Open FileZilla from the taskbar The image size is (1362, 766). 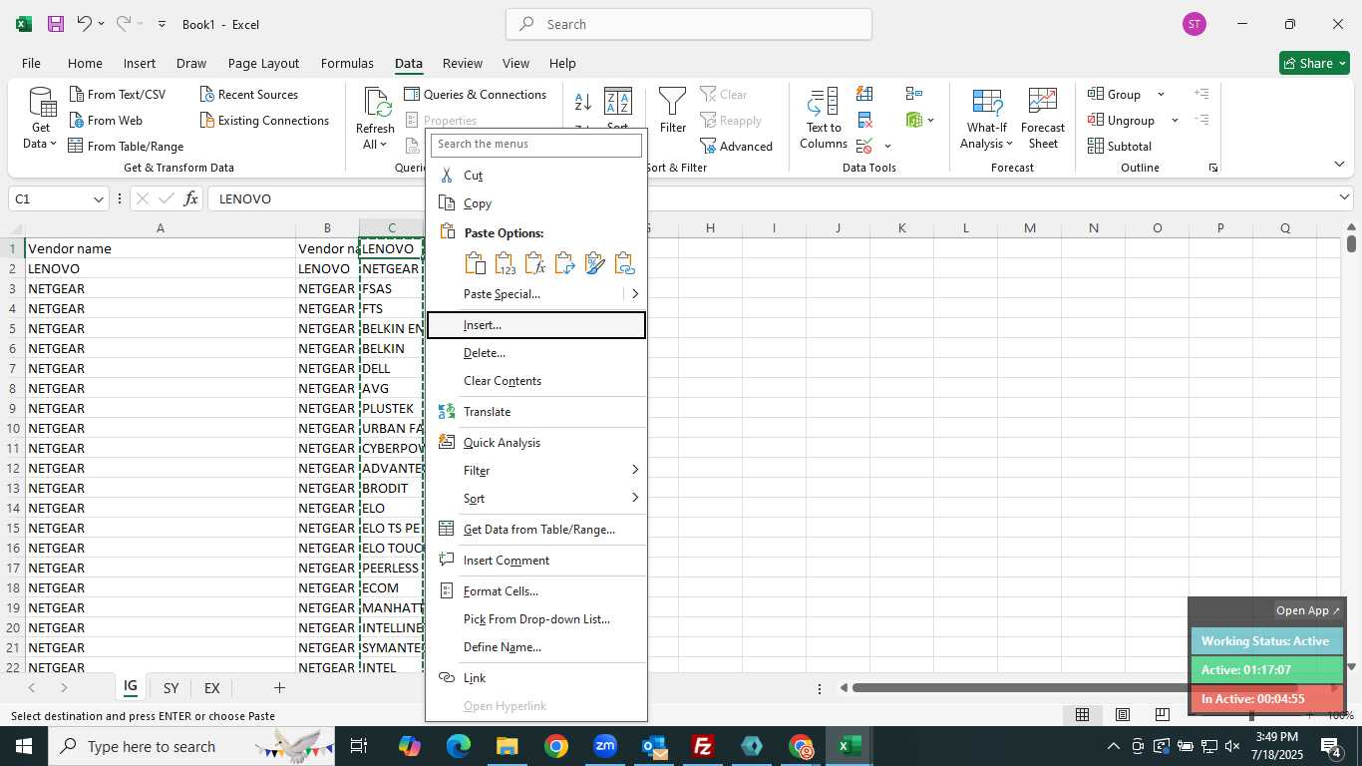tap(703, 746)
